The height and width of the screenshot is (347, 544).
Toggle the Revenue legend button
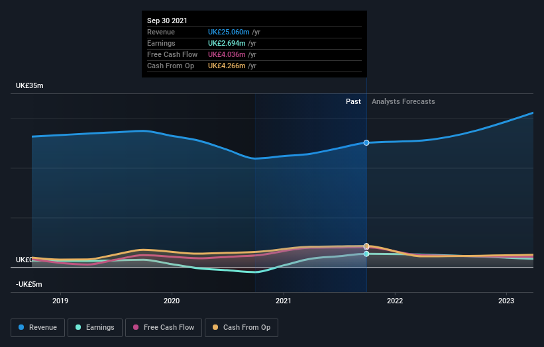[38, 328]
